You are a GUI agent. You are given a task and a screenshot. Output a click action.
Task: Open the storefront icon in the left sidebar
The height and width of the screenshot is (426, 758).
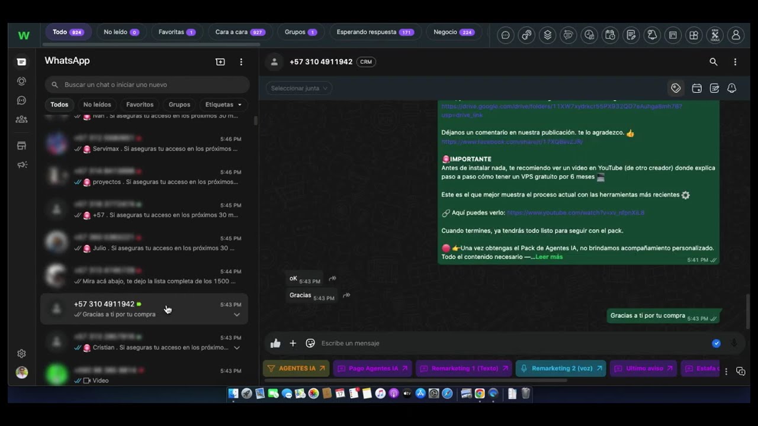click(21, 146)
